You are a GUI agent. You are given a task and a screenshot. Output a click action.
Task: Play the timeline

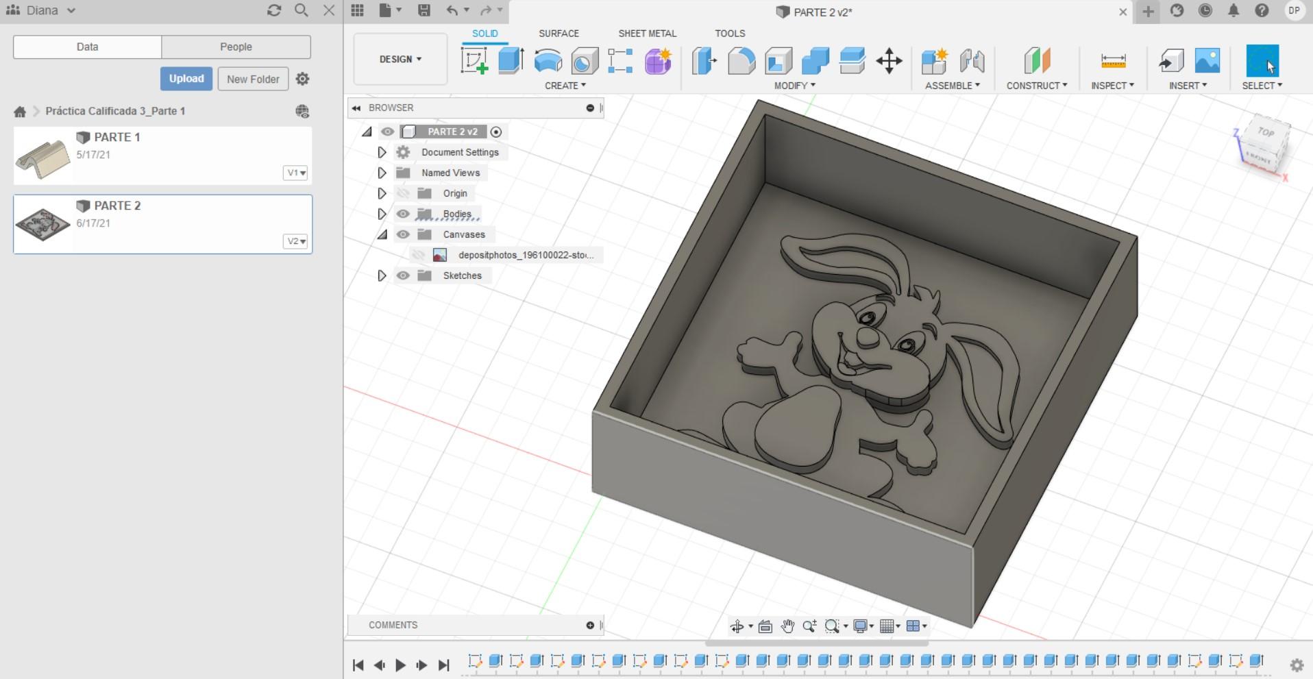401,665
